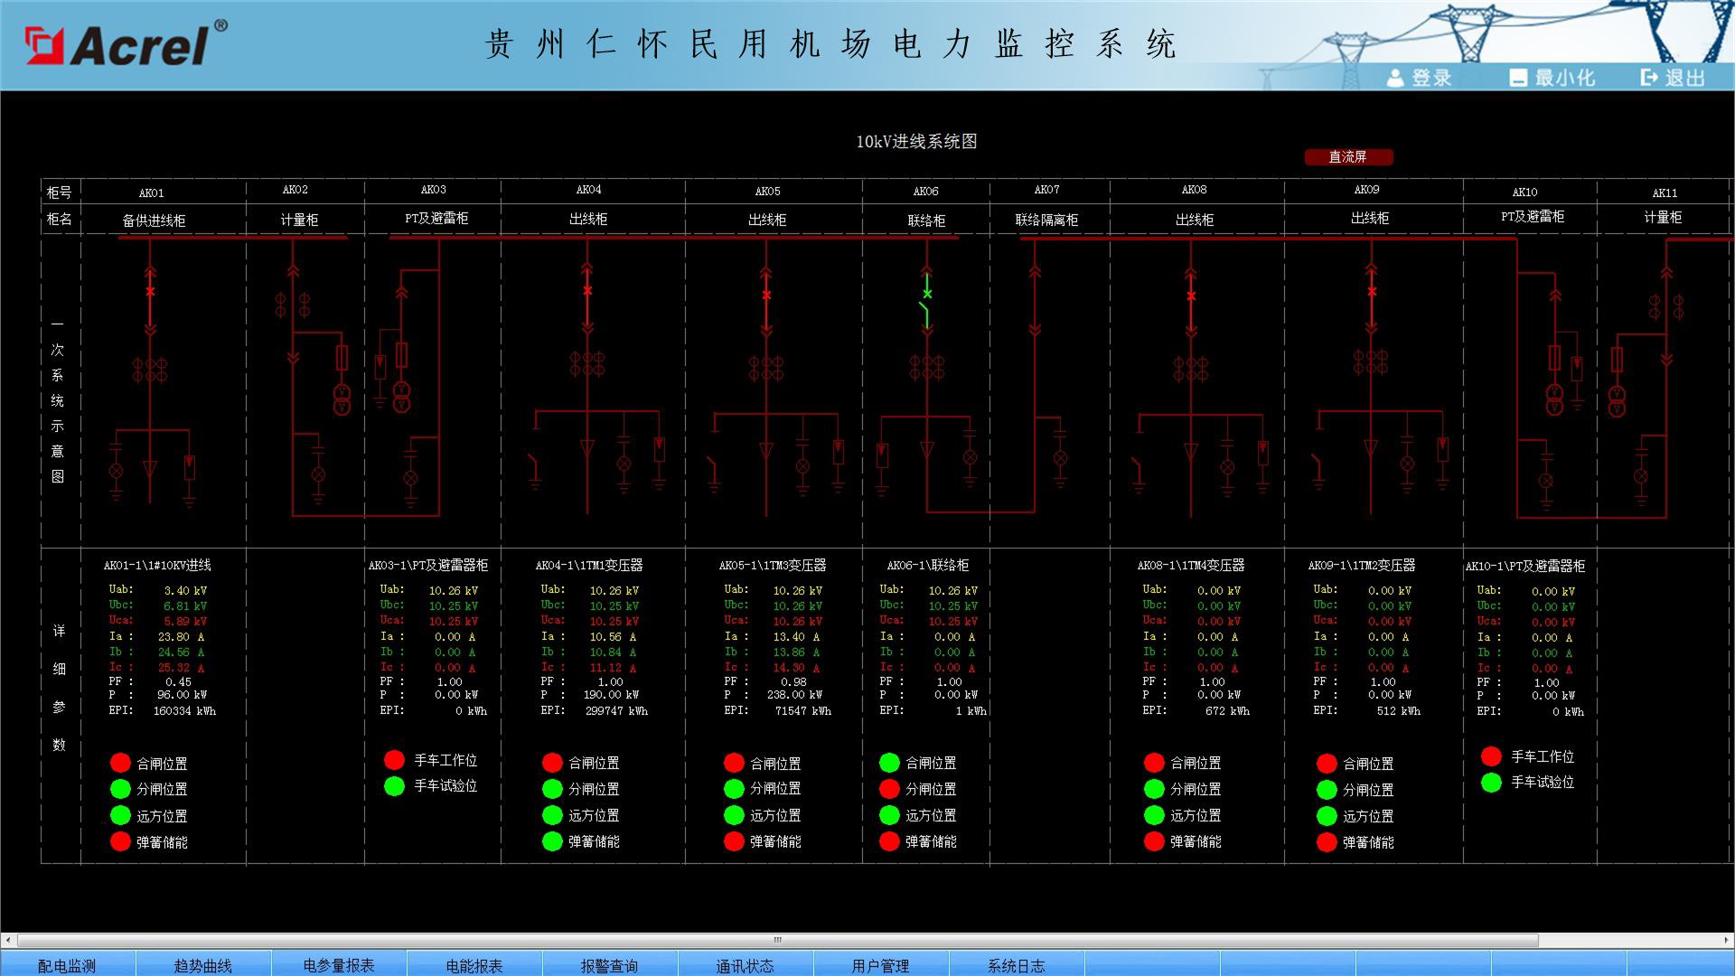Click AK09 弹簧储能 red indicator
The width and height of the screenshot is (1735, 976).
pos(1327,842)
